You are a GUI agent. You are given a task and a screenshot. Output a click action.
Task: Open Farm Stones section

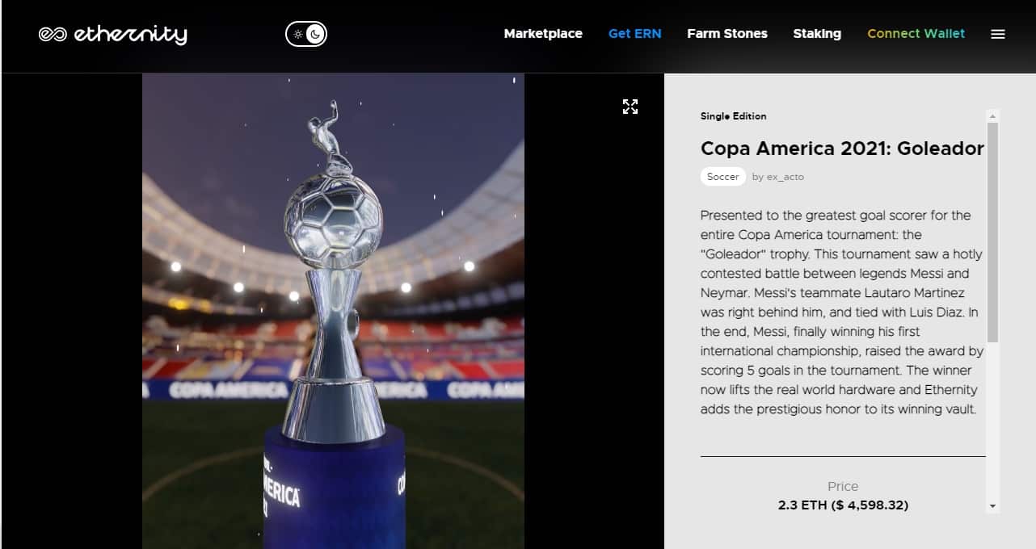(x=727, y=34)
